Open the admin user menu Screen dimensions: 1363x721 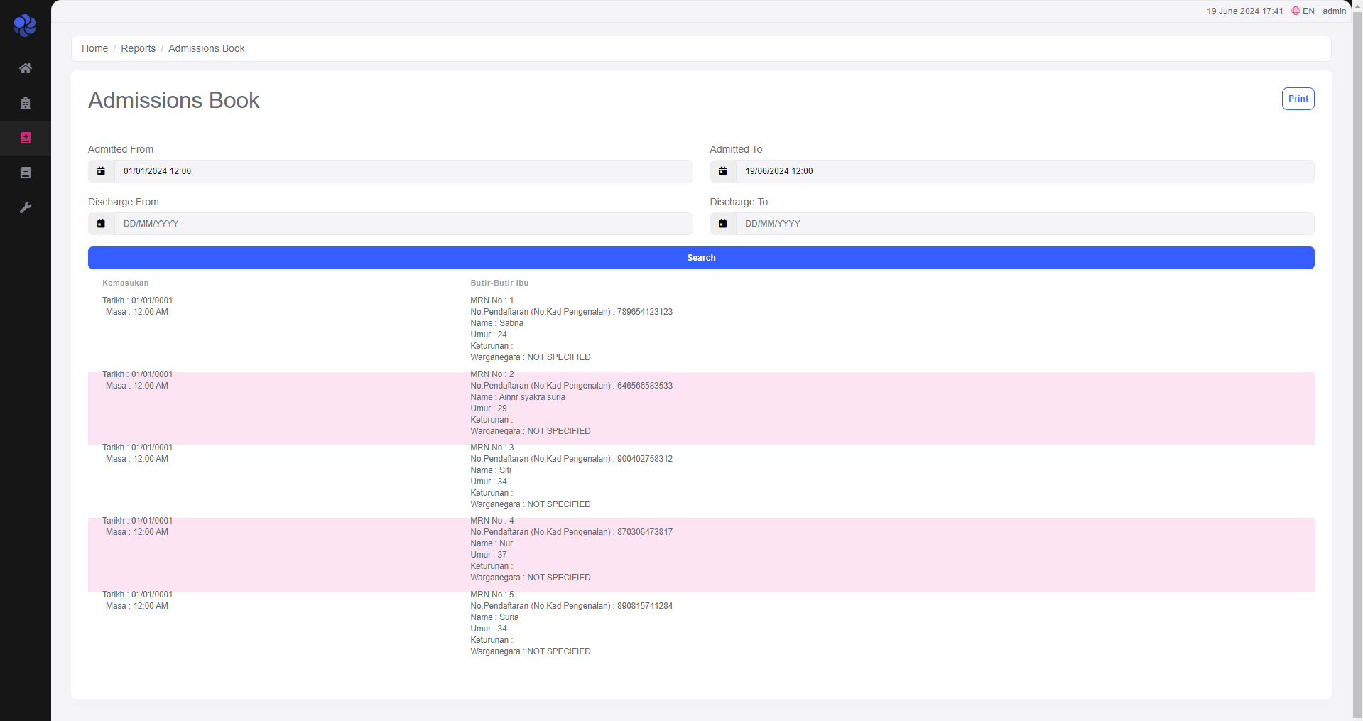(1334, 11)
